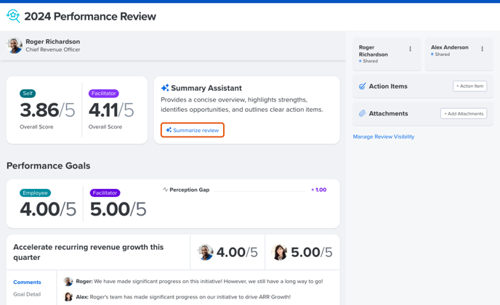Click the Attachments paperclip icon
Screen dimensions: 500x305
click(362, 113)
